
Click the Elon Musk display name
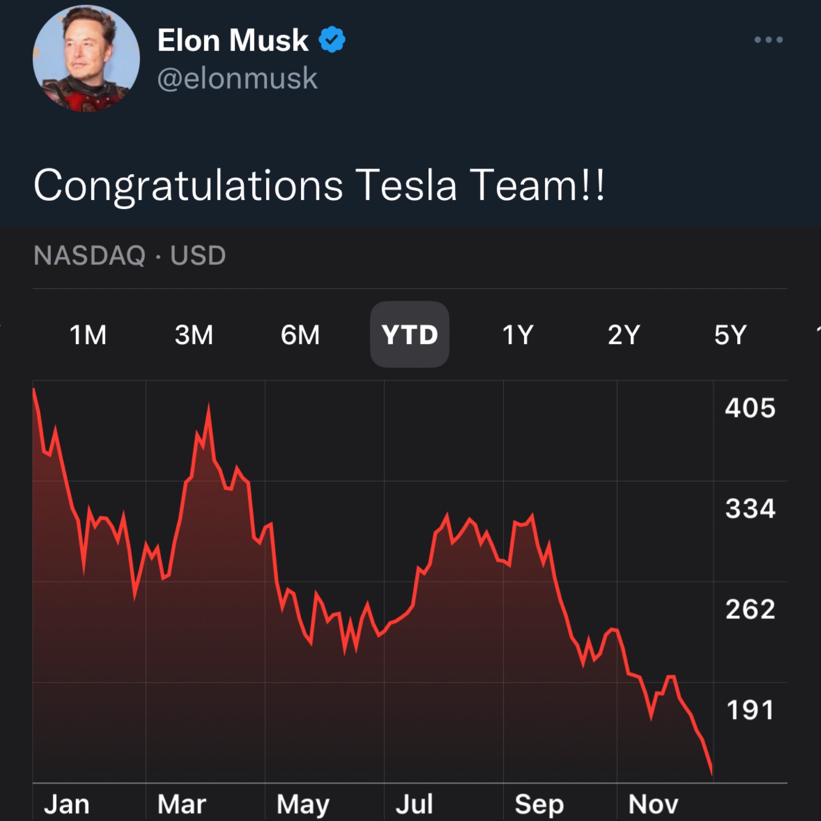pyautogui.click(x=233, y=40)
